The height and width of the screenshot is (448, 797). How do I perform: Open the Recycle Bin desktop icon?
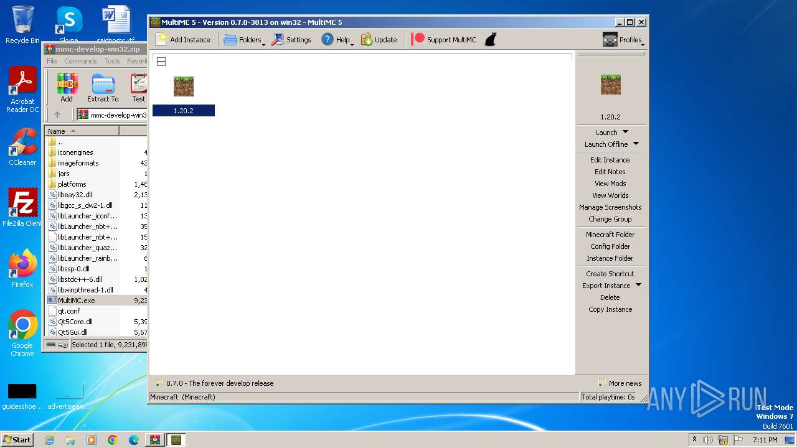click(22, 25)
